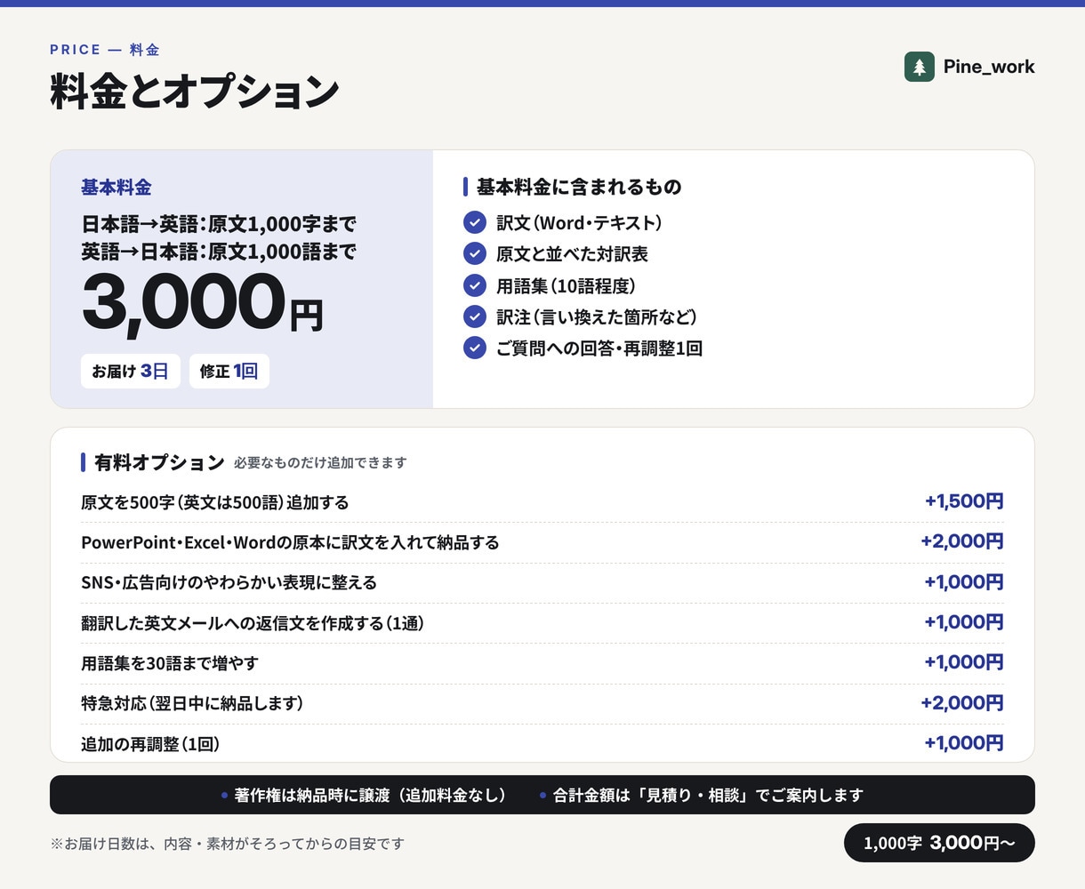
Task: Click the checkmark icon beside 訳注(言い換えた箇所など)
Action: pos(475,316)
